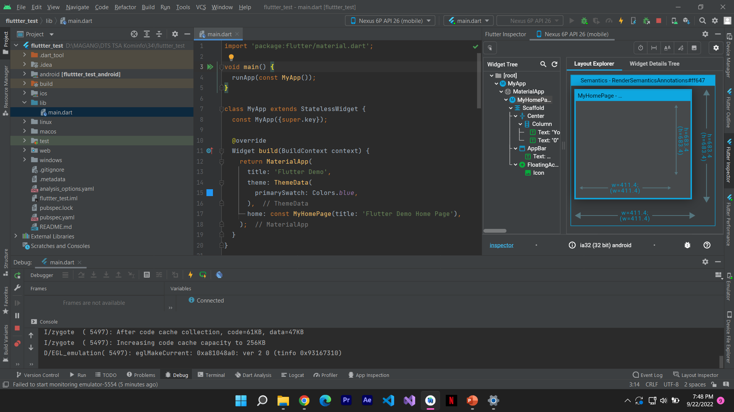Click the Dart Analysis status bar icon
Screen dimensions: 734x412
(253, 375)
